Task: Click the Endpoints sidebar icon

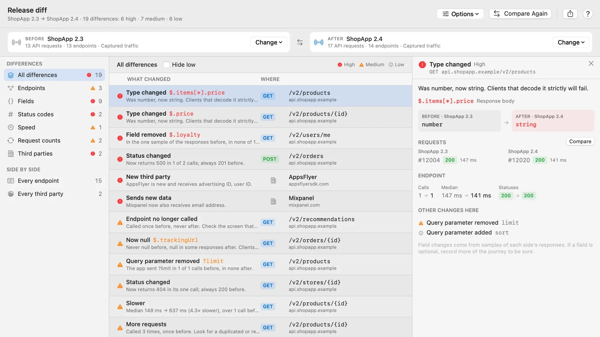Action: point(11,88)
